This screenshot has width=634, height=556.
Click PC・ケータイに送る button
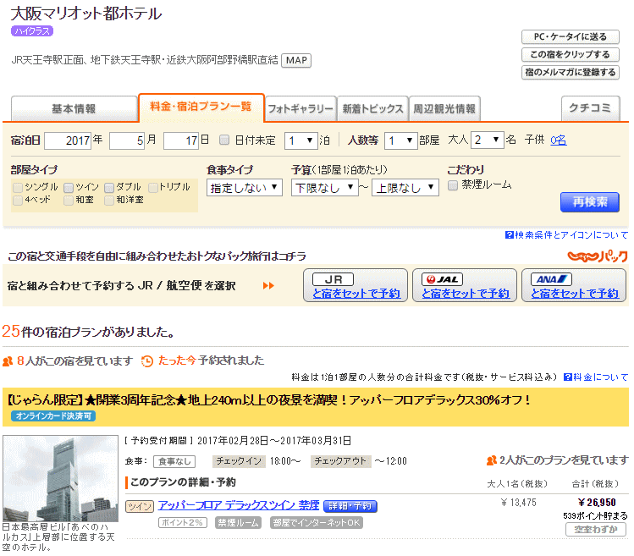pyautogui.click(x=571, y=36)
